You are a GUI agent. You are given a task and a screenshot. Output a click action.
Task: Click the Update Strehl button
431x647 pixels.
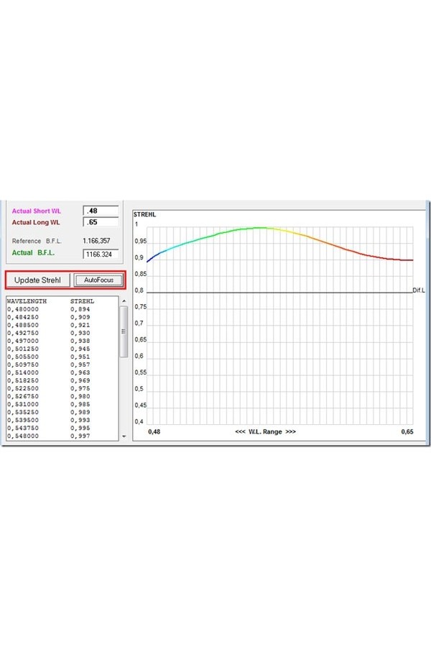tap(40, 280)
